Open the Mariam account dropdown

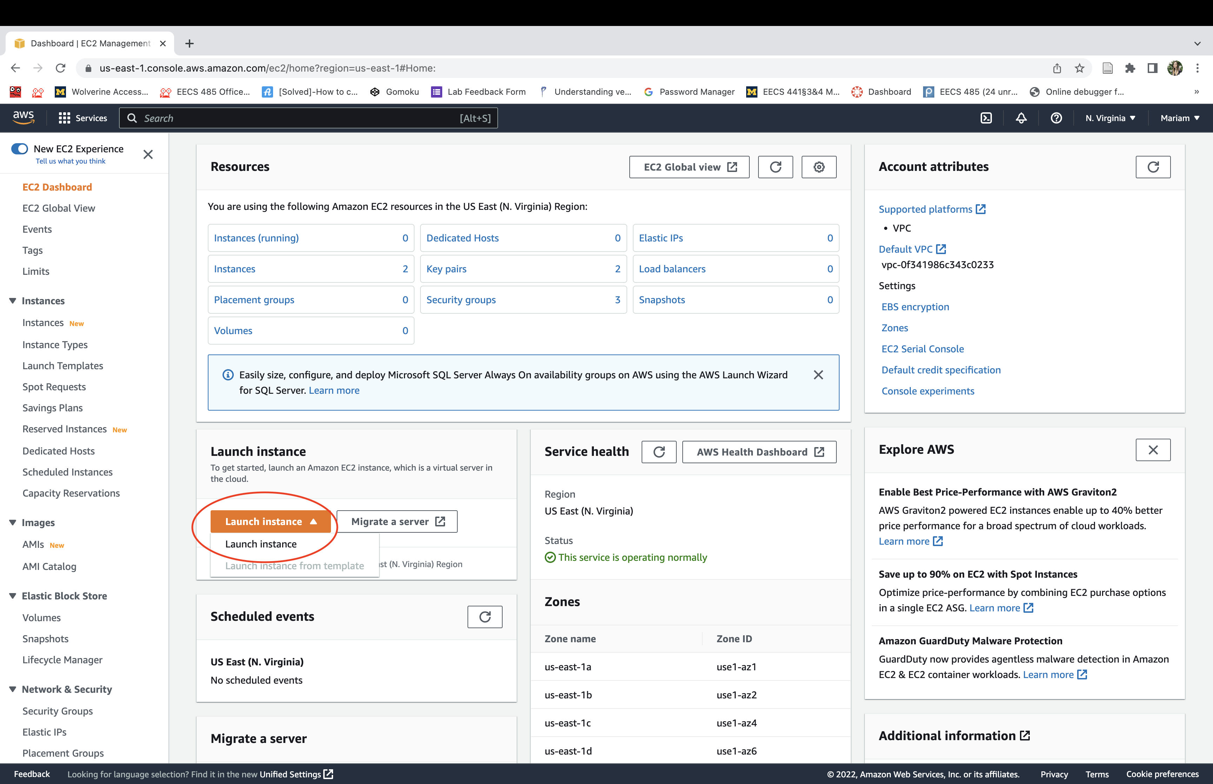[1179, 118]
